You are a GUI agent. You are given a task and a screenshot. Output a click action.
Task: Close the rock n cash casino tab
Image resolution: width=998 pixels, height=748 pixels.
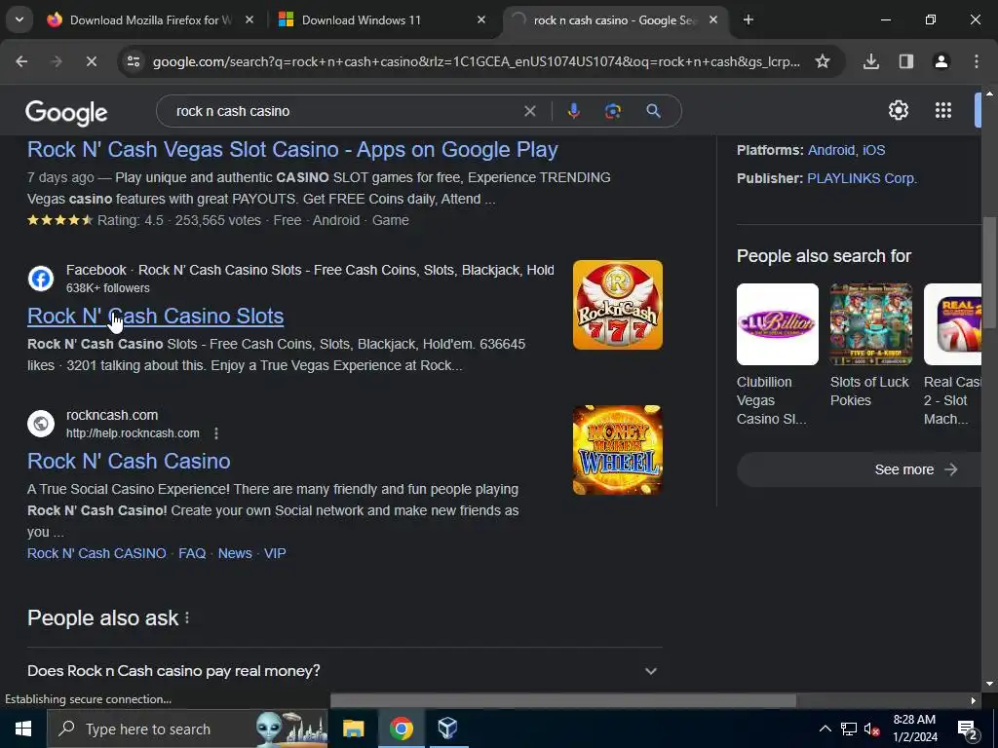click(713, 19)
